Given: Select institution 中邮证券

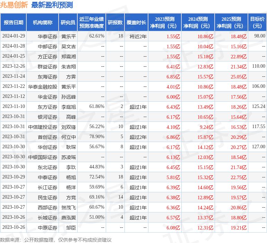Looking at the screenshot, I should pyautogui.click(x=48, y=47).
